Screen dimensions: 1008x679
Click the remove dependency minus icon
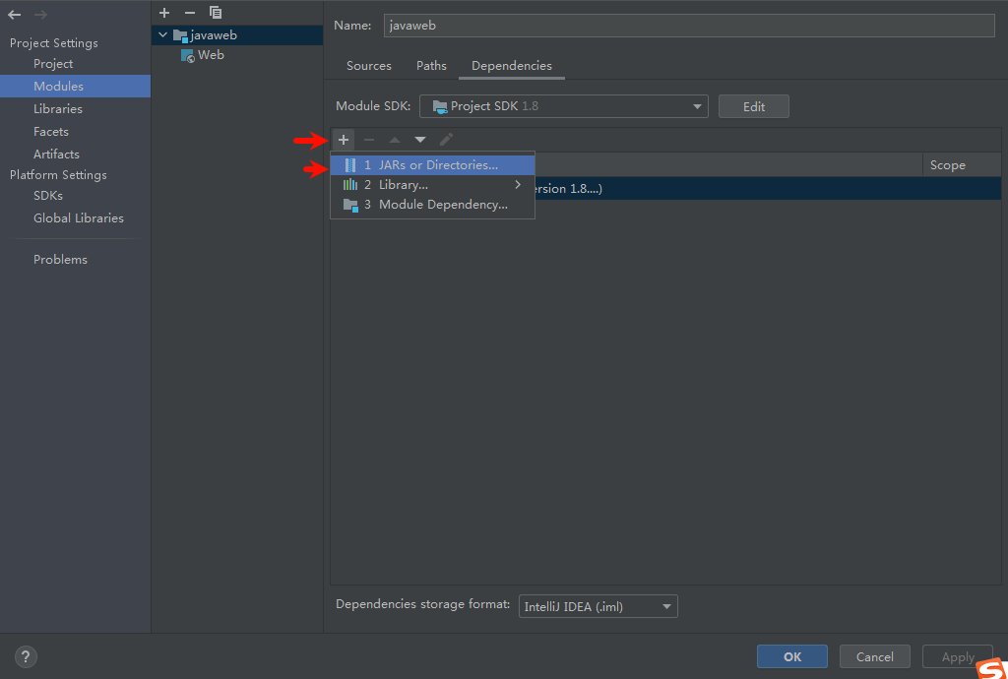pos(369,140)
